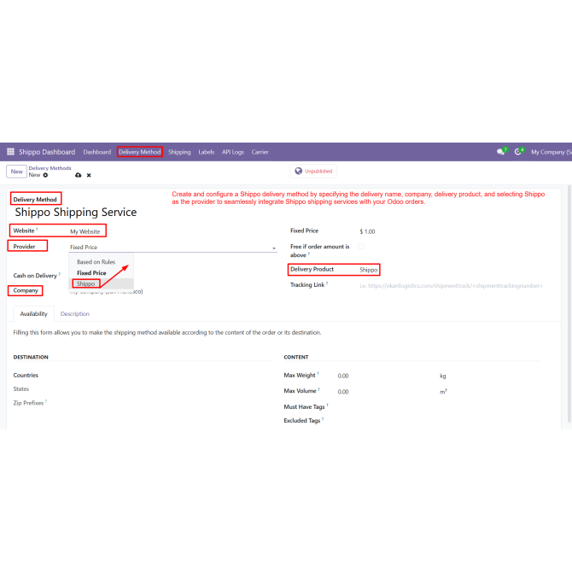Edit the Shippo Shipping Service name field
The height and width of the screenshot is (572, 572).
[x=76, y=212]
